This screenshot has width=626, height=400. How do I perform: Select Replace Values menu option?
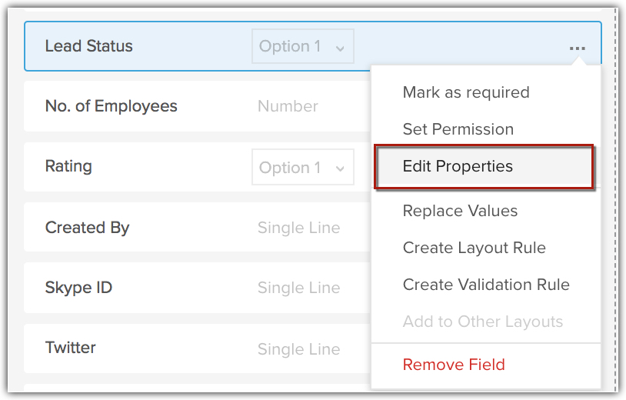point(460,211)
